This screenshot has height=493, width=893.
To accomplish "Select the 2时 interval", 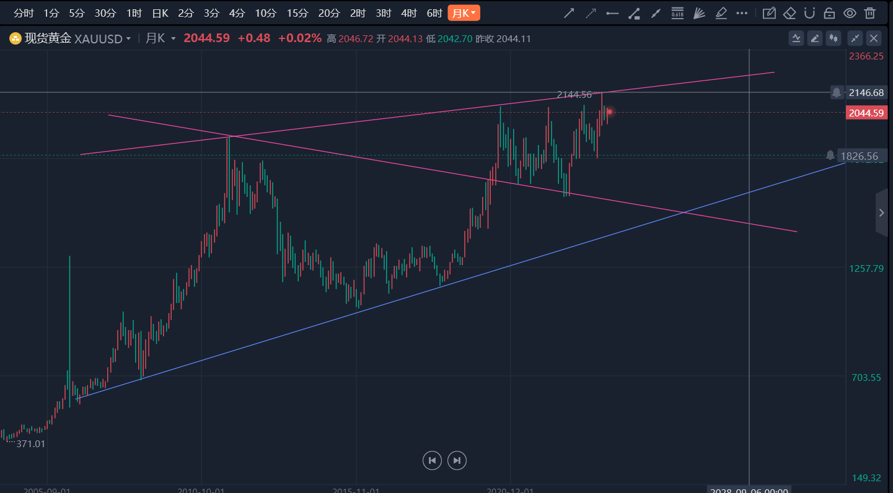I will [358, 13].
